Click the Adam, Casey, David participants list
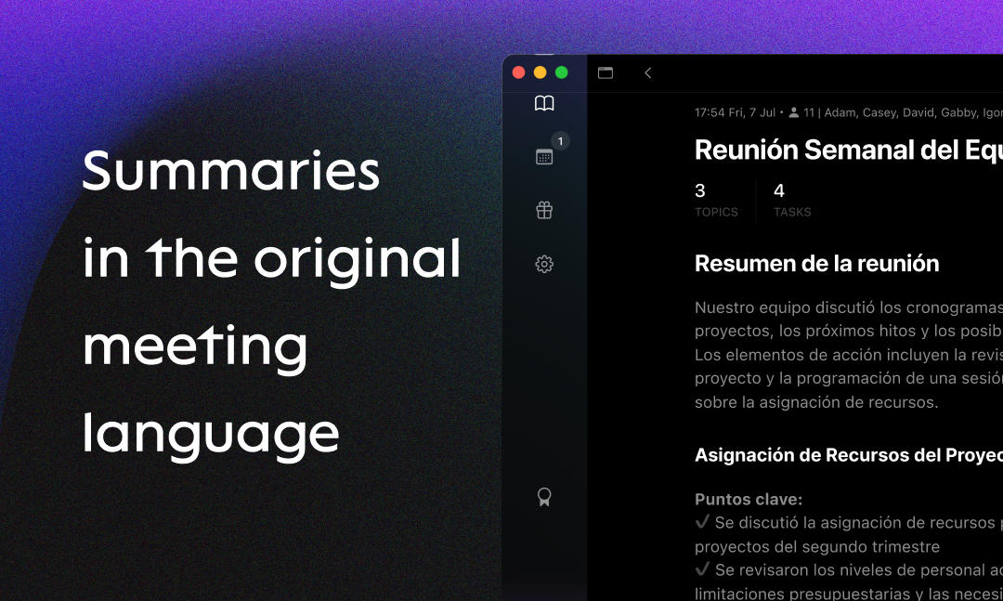 (x=914, y=112)
